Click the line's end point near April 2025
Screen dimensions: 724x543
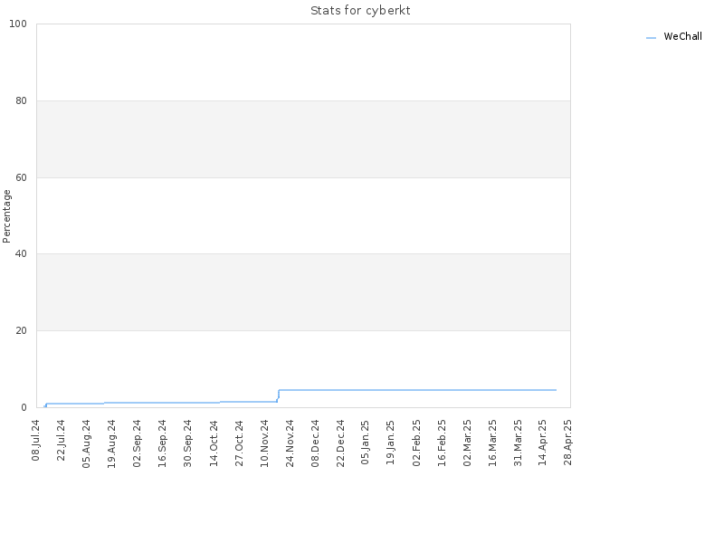[x=556, y=390]
